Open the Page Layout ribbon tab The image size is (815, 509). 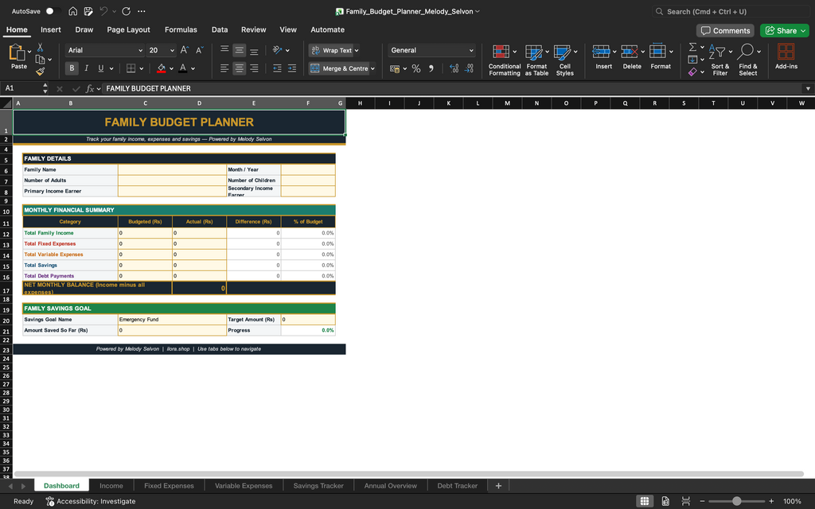pyautogui.click(x=128, y=29)
